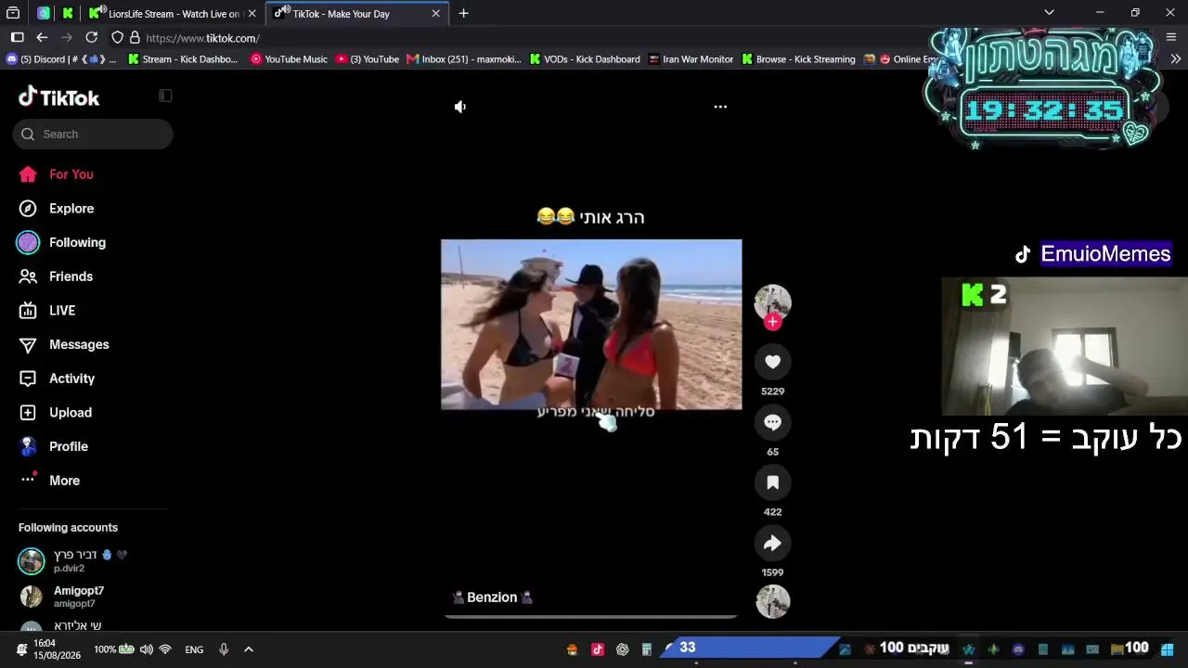This screenshot has width=1188, height=668.
Task: Toggle the browser sidebar
Action: [x=17, y=37]
